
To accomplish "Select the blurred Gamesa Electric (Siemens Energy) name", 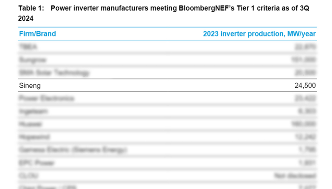I will [x=73, y=150].
